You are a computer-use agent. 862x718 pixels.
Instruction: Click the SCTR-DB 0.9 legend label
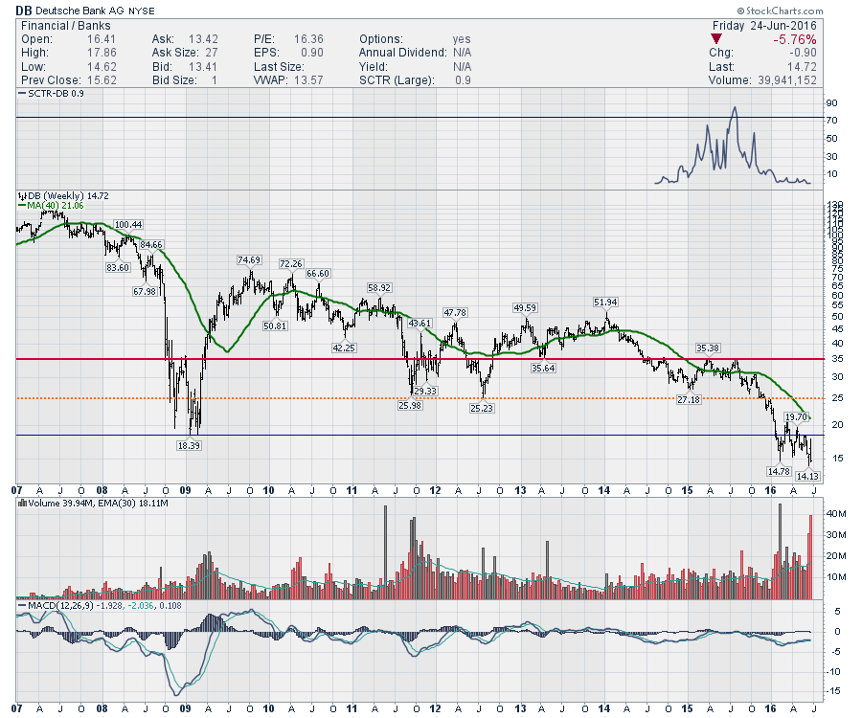[x=57, y=94]
